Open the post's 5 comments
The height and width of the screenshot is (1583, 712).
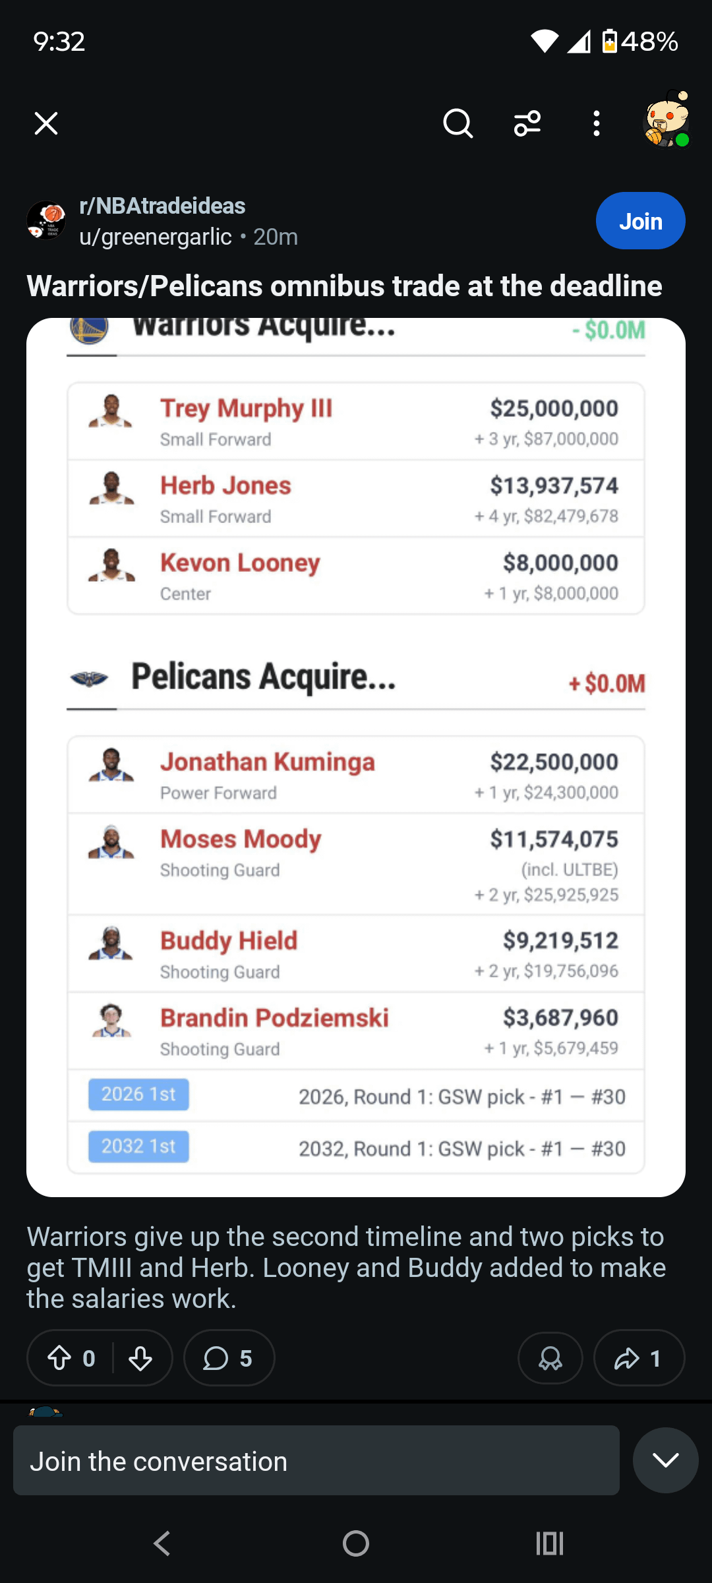click(x=228, y=1358)
